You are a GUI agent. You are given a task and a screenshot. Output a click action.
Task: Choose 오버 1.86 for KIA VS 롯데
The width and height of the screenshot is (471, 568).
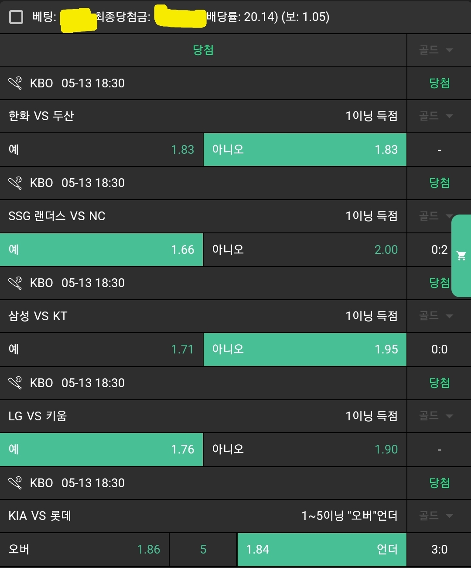click(x=84, y=549)
